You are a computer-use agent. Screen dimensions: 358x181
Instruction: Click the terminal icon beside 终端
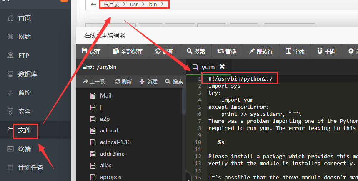[10, 149]
